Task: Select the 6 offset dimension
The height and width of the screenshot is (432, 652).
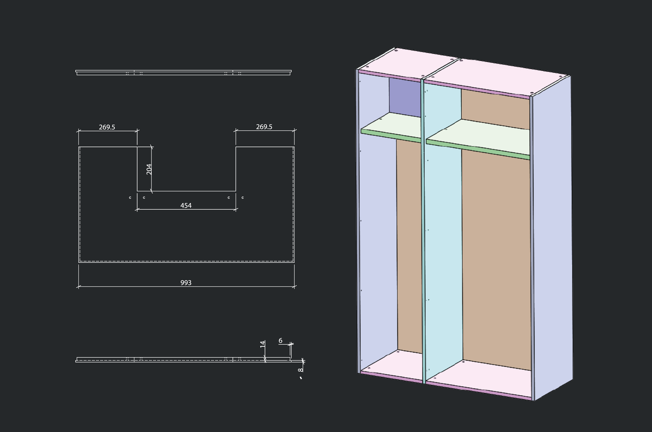Action: (x=280, y=341)
